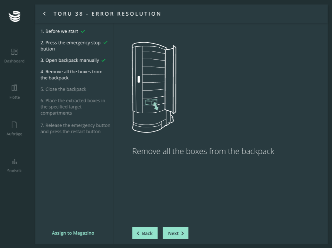
Task: Select step 3 Open backpack manually
Action: pos(70,60)
